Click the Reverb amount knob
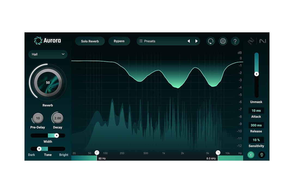Screen dimensions: 294x193 tap(48, 83)
